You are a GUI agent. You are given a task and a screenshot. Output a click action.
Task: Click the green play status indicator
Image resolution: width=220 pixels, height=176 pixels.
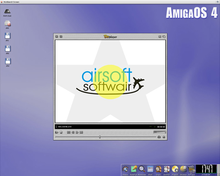point(155,127)
